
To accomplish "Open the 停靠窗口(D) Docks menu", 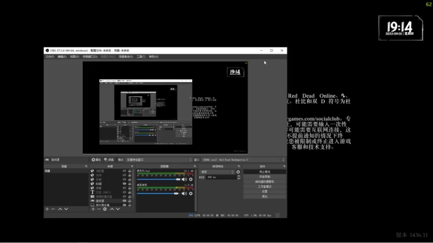I will coord(90,57).
